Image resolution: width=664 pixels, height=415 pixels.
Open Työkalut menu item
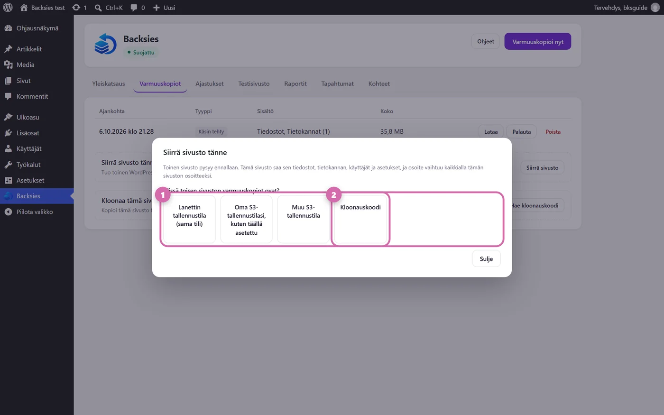coord(37,165)
